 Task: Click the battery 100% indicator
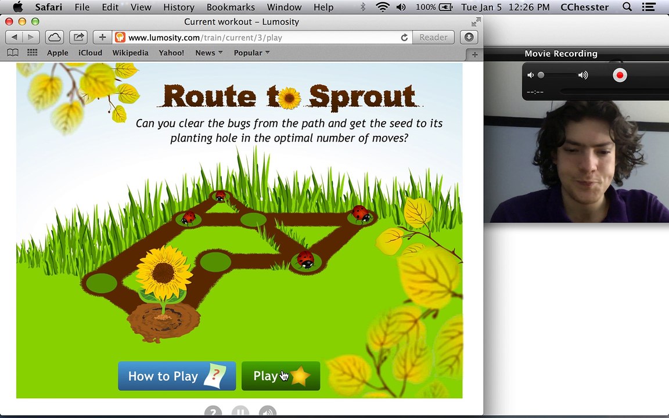click(x=433, y=7)
